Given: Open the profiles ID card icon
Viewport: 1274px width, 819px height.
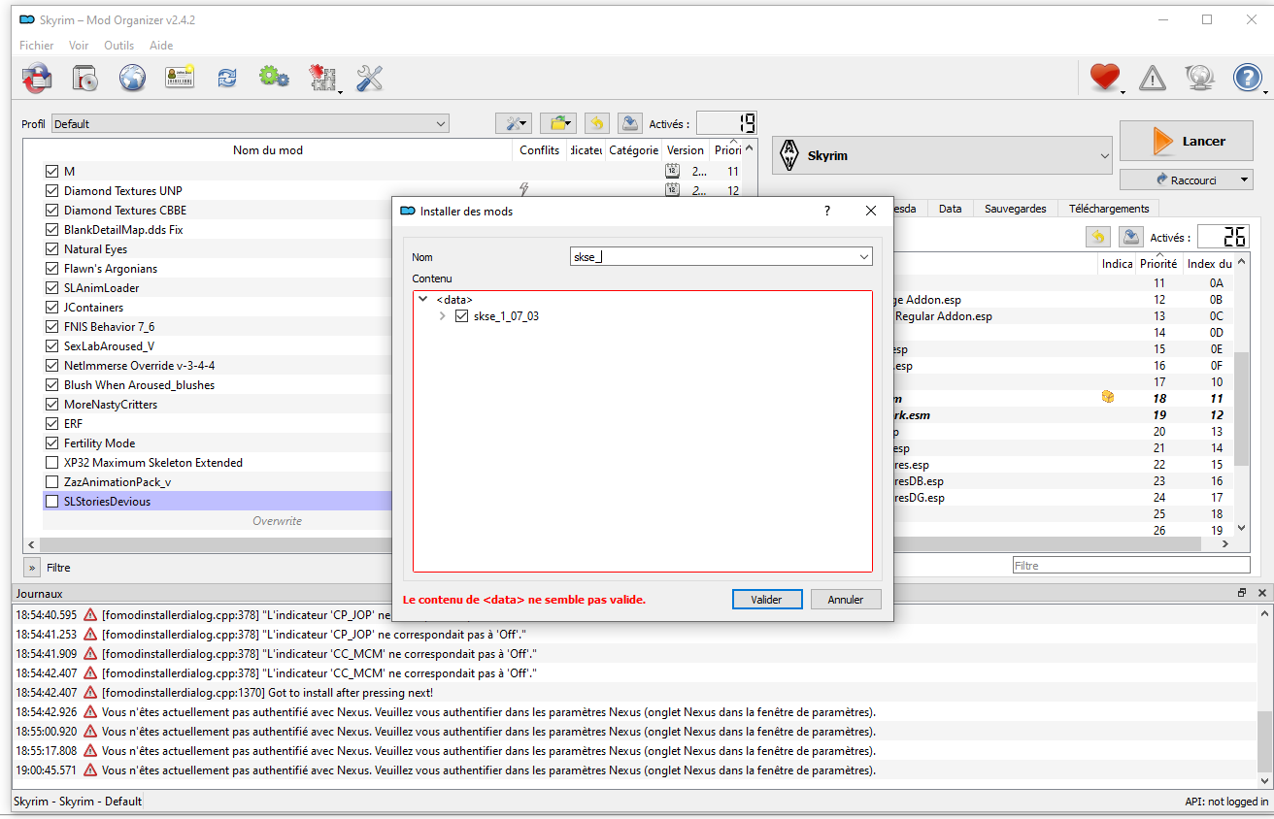Looking at the screenshot, I should tap(180, 78).
